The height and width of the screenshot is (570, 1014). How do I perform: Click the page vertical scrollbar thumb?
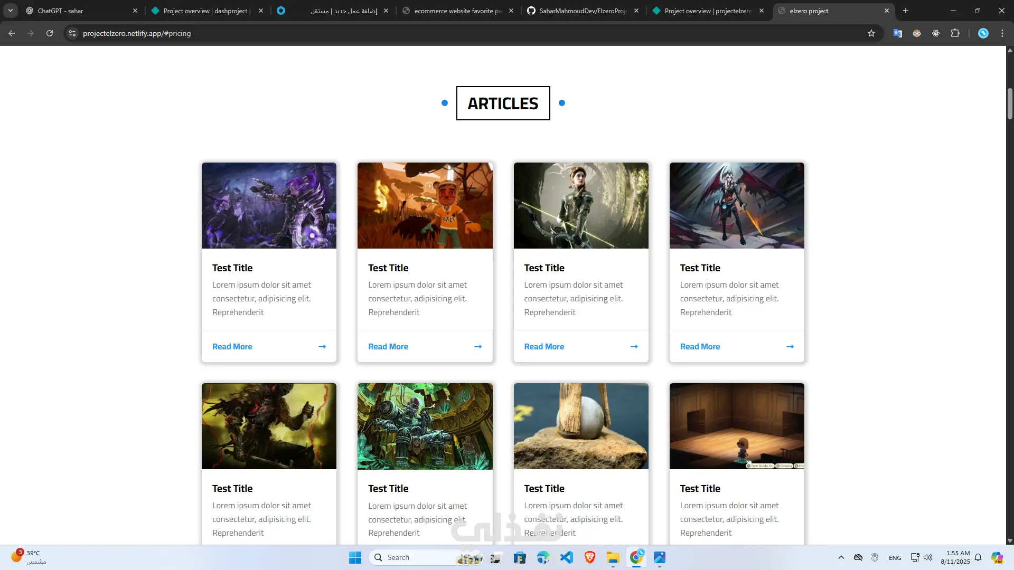(x=1010, y=103)
